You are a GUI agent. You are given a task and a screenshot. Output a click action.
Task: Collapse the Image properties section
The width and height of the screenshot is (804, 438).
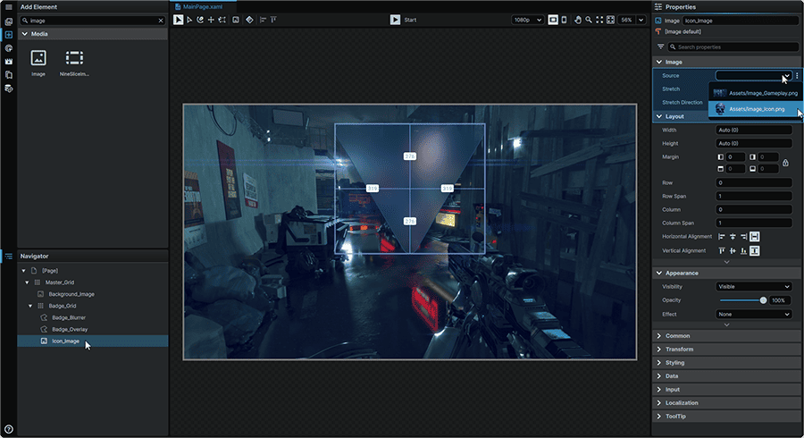coord(659,62)
